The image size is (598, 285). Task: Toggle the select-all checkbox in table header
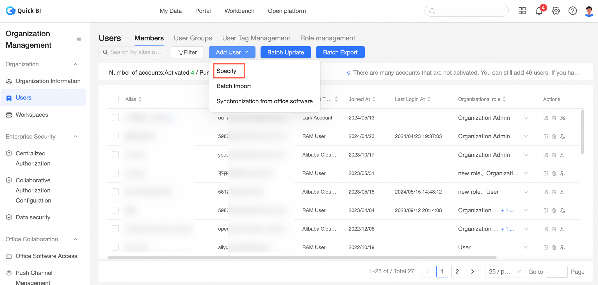point(115,99)
